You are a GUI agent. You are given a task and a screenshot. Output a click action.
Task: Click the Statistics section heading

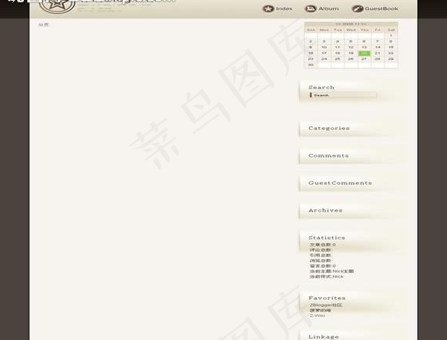[327, 238]
